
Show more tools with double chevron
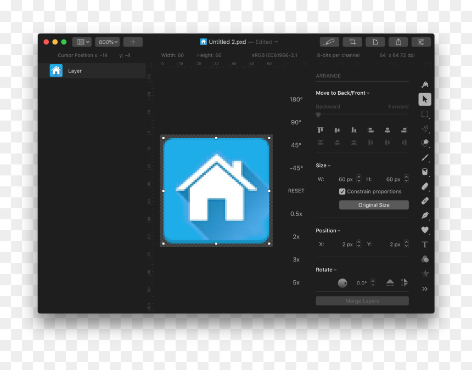pyautogui.click(x=425, y=289)
